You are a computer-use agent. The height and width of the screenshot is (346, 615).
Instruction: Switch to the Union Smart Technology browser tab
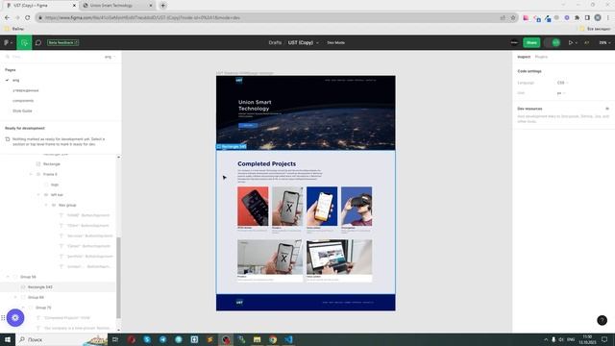point(116,6)
